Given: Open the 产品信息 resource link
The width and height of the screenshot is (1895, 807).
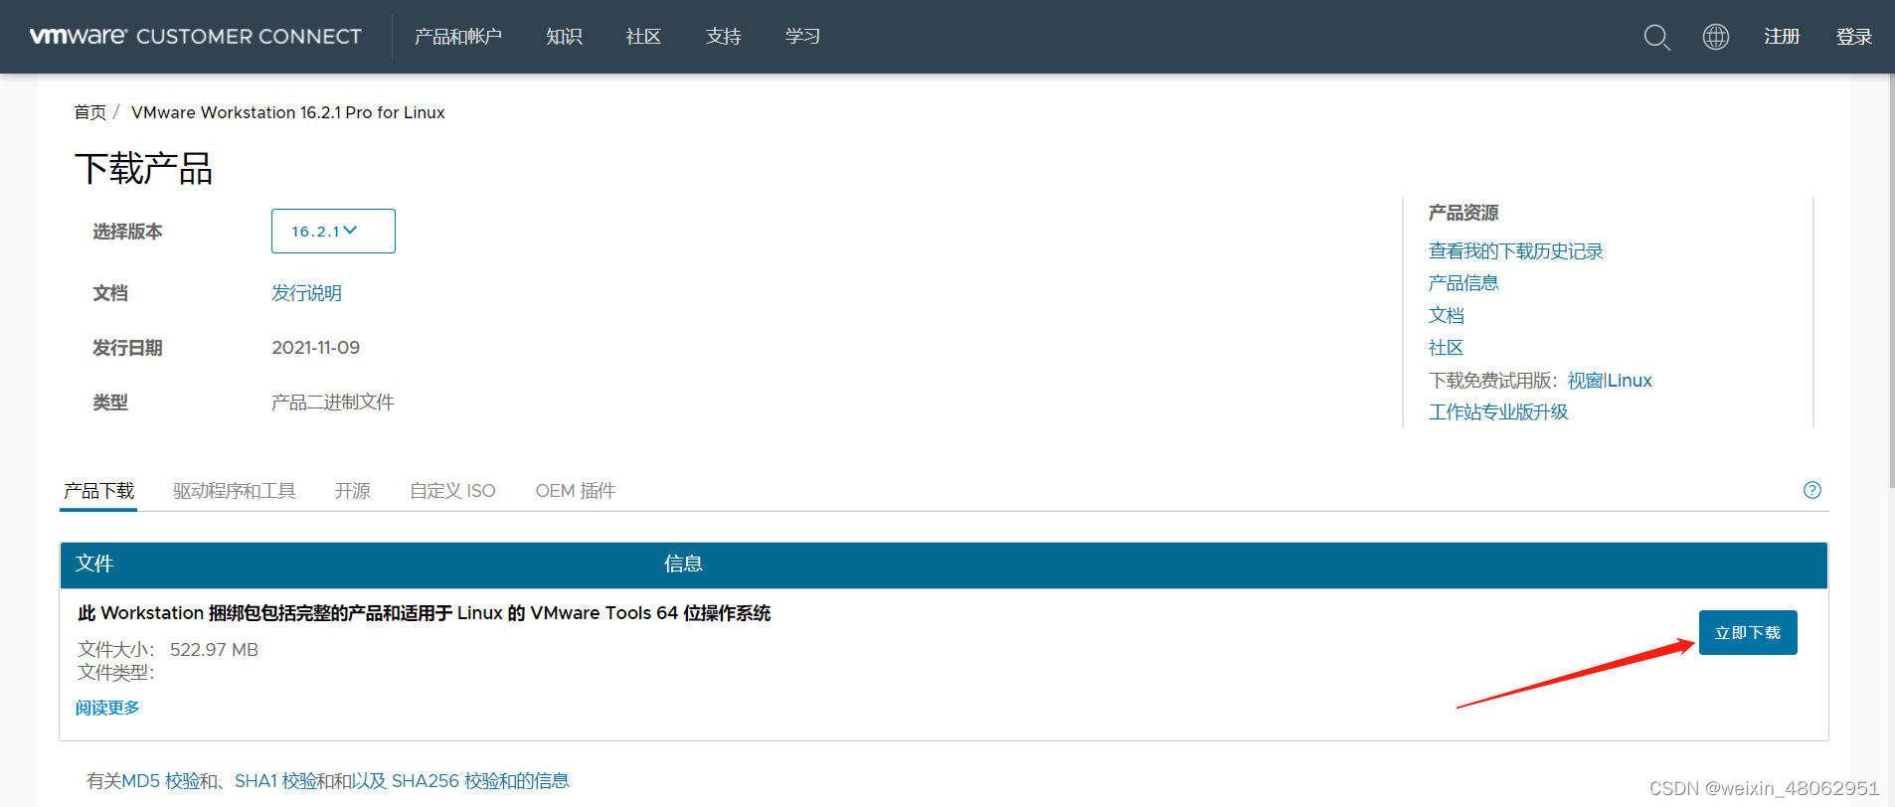Looking at the screenshot, I should tap(1464, 283).
